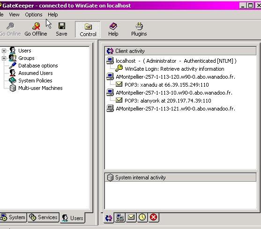Open the Help book toolbar icon
Screen dimensions: 261x229
(x=113, y=26)
